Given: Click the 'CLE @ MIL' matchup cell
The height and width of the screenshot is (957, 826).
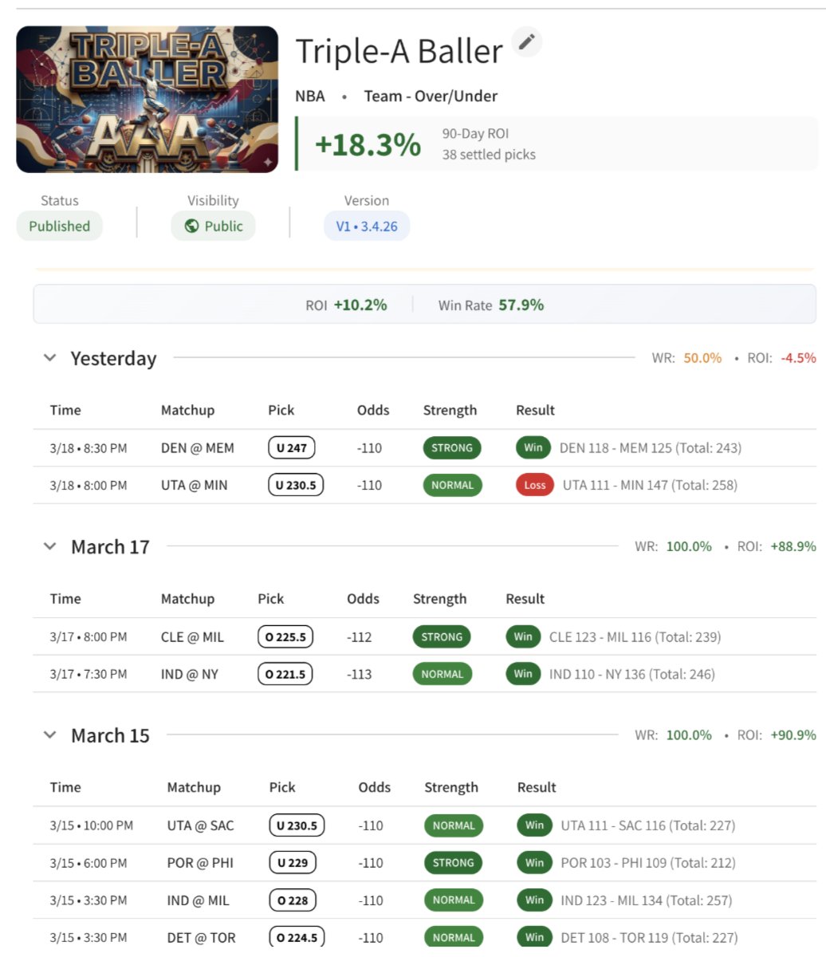Looking at the screenshot, I should pos(193,636).
